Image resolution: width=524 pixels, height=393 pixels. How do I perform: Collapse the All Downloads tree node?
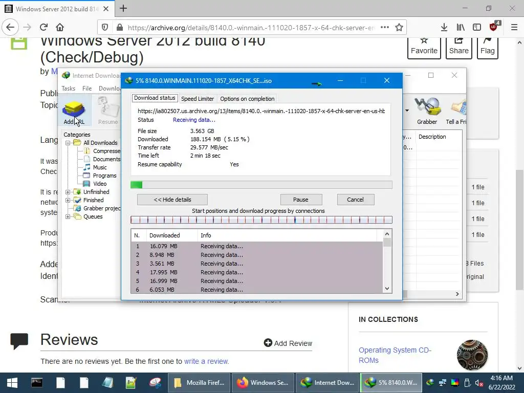(x=68, y=143)
